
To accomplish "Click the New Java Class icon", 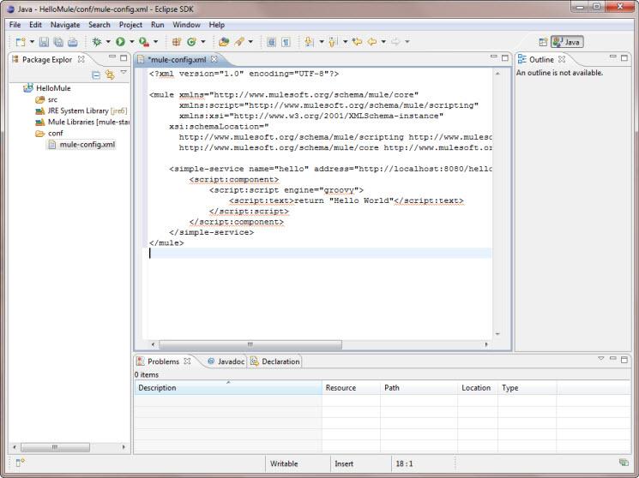I will tap(191, 41).
